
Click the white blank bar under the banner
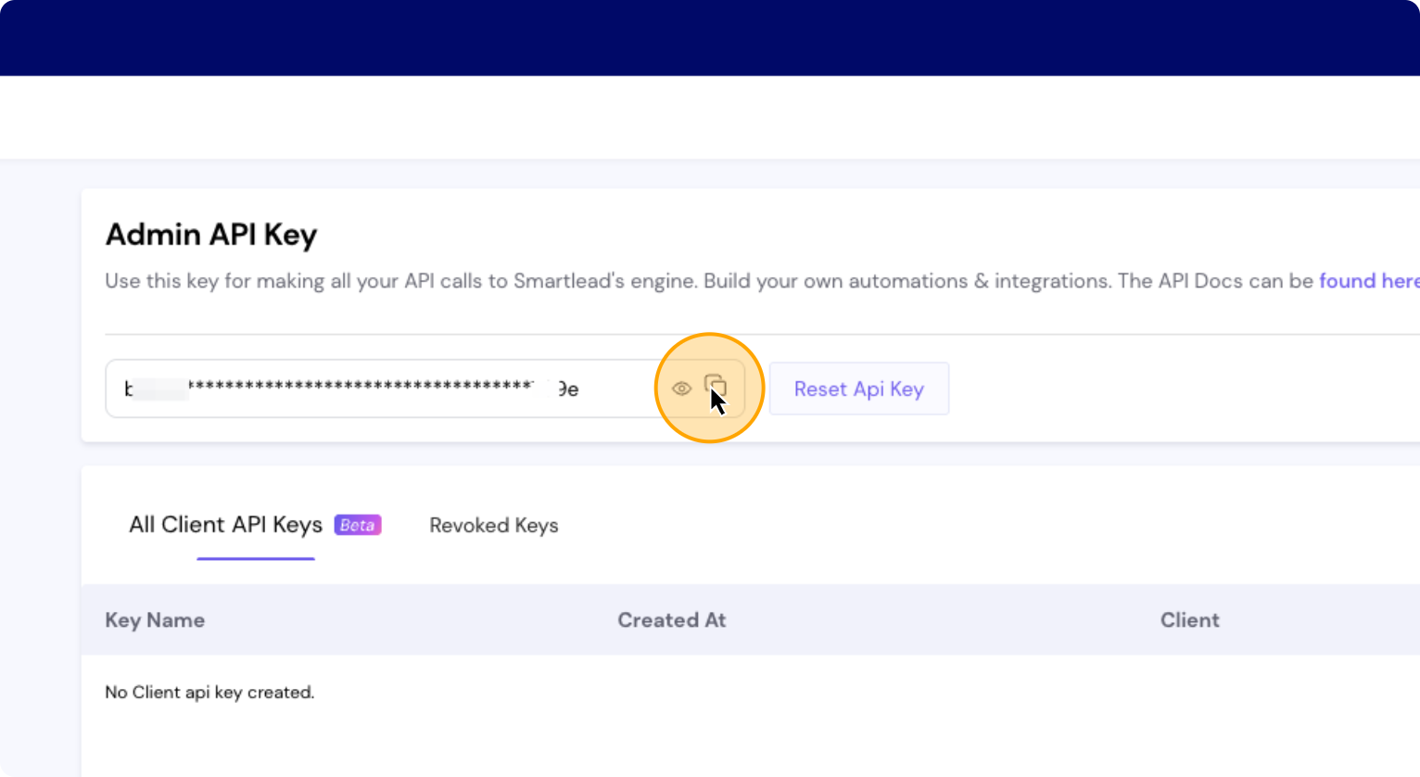pyautogui.click(x=710, y=117)
